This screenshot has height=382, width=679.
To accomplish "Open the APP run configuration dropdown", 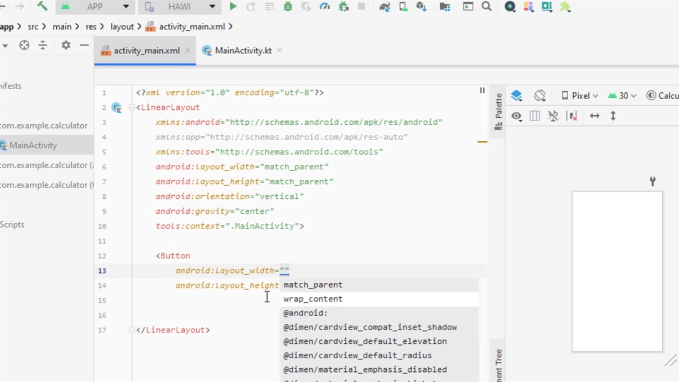I will pyautogui.click(x=94, y=7).
